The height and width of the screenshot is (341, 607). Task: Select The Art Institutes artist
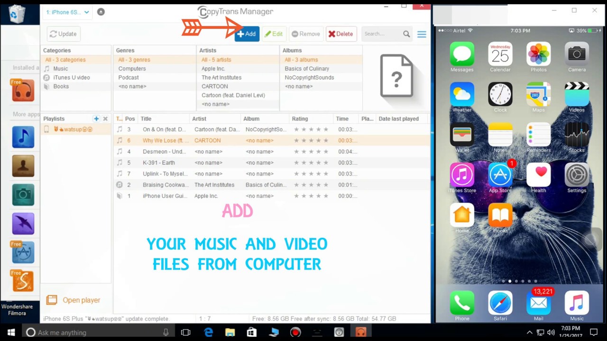tap(221, 78)
